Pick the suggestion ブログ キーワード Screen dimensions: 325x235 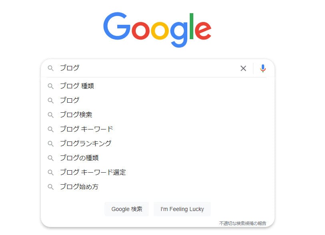tap(158, 129)
